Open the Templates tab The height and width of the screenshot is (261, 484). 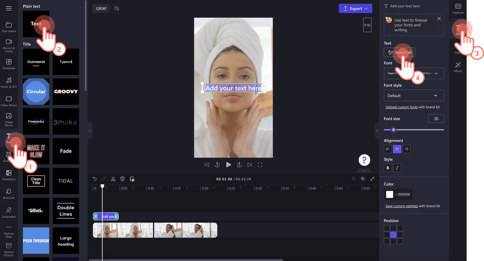pos(9,64)
